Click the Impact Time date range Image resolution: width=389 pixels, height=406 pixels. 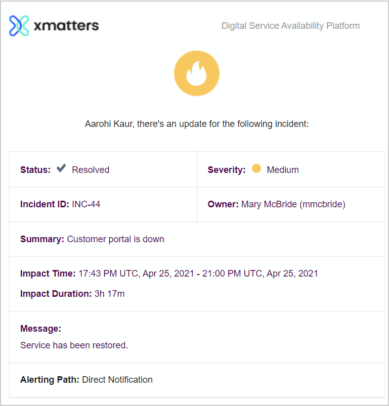coord(198,274)
